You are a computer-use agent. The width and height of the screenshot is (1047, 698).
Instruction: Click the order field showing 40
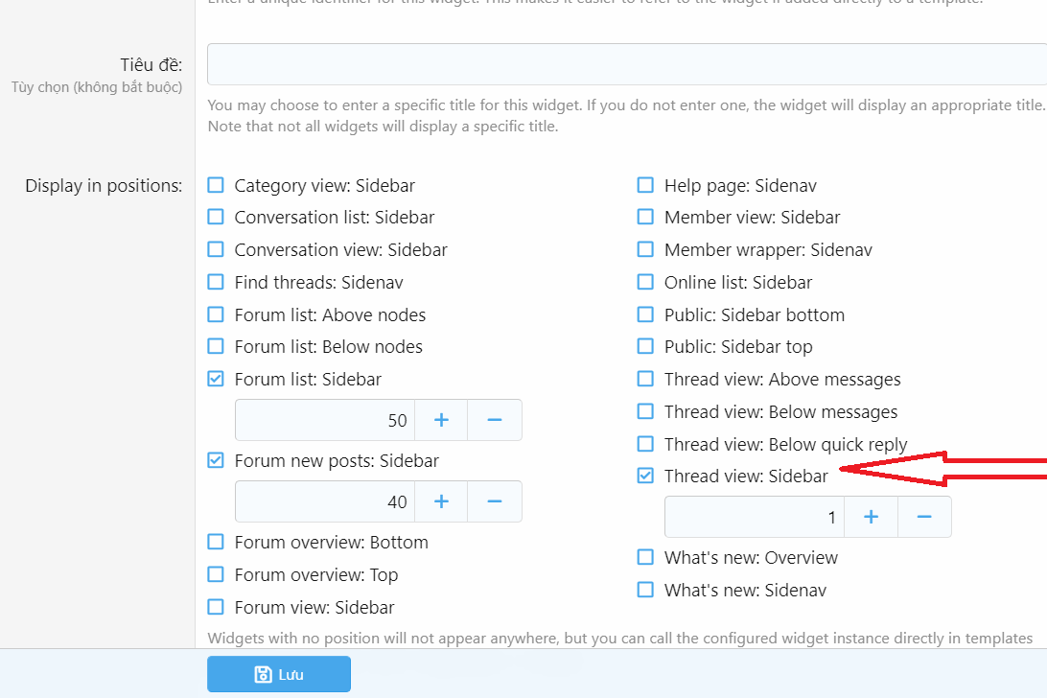point(326,501)
